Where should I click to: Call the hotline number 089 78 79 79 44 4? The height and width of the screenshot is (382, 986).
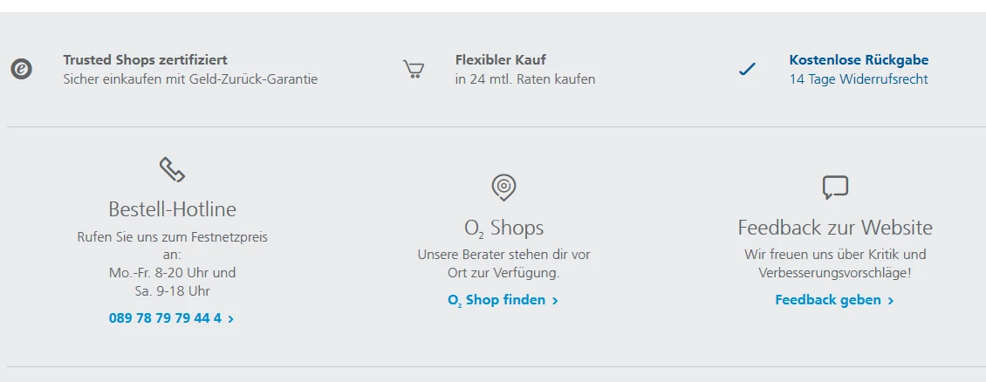165,318
